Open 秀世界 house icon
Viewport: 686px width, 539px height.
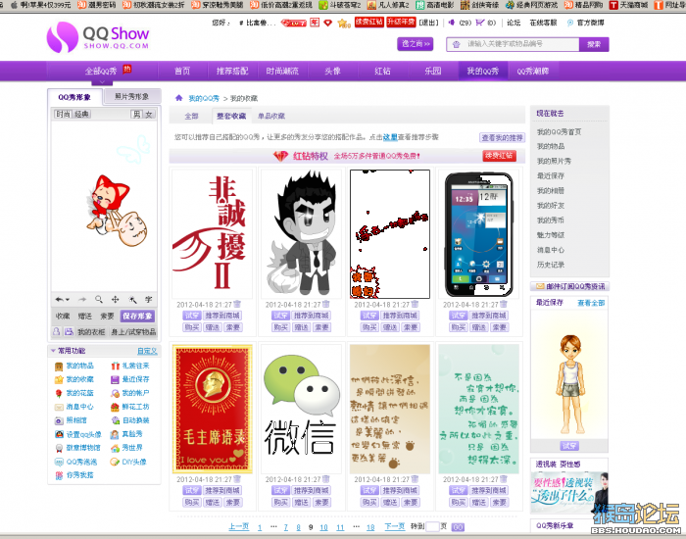click(115, 448)
